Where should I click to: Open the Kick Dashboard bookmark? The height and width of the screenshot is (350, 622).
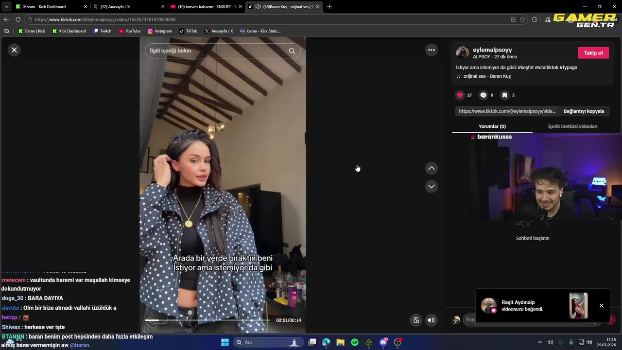click(x=69, y=31)
